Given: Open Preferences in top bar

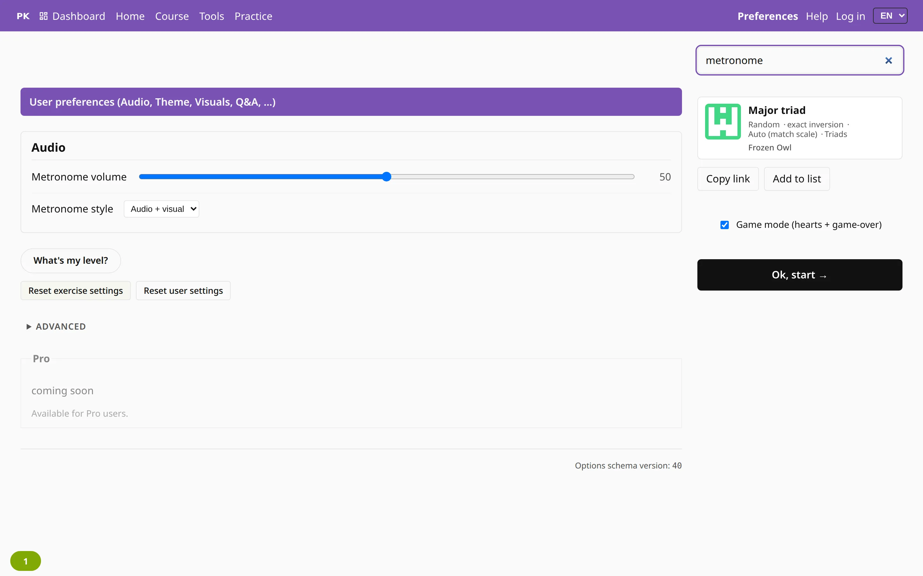Looking at the screenshot, I should pyautogui.click(x=767, y=16).
